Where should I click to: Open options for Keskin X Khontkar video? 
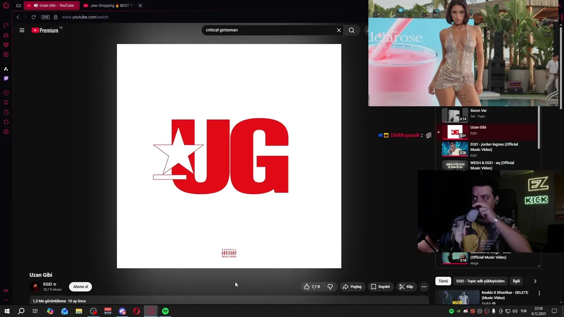tap(539, 293)
